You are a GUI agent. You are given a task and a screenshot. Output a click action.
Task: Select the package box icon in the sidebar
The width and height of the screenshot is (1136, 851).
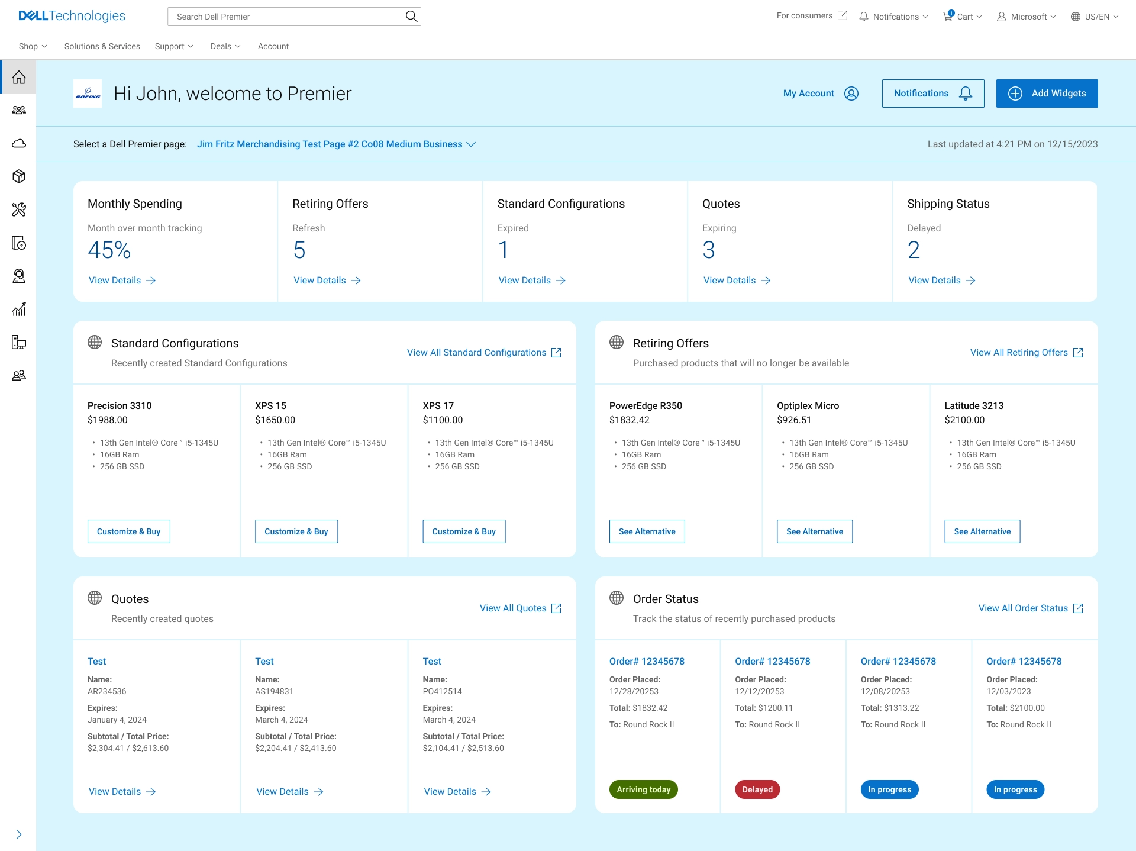[19, 176]
